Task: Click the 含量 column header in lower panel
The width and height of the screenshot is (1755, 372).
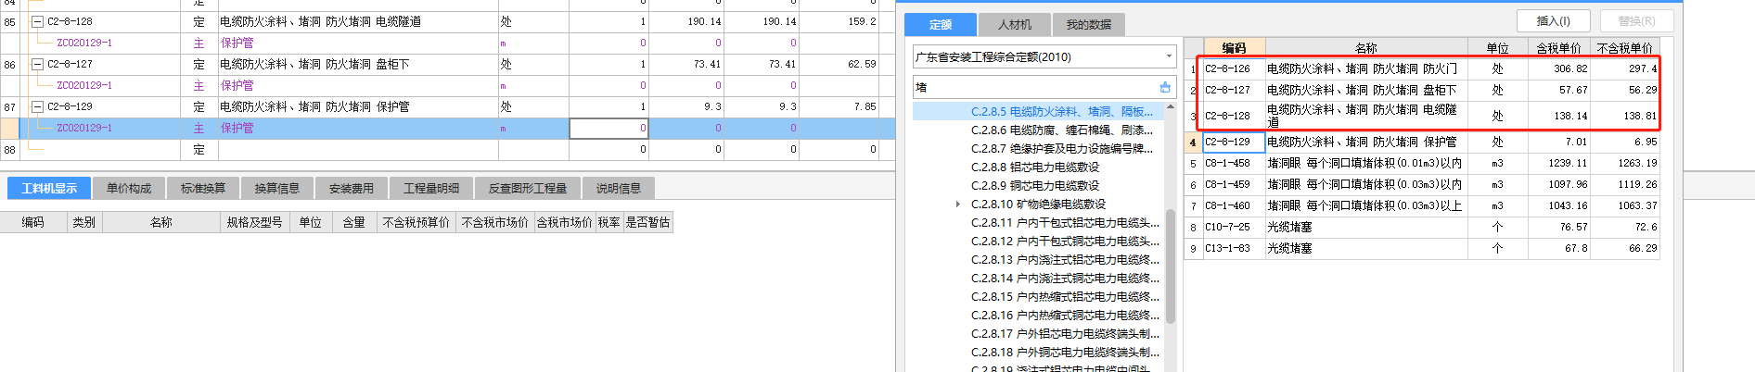Action: tap(353, 222)
